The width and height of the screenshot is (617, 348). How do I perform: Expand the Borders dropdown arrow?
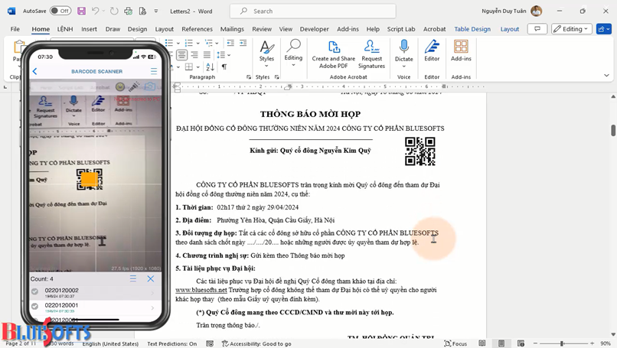point(198,67)
